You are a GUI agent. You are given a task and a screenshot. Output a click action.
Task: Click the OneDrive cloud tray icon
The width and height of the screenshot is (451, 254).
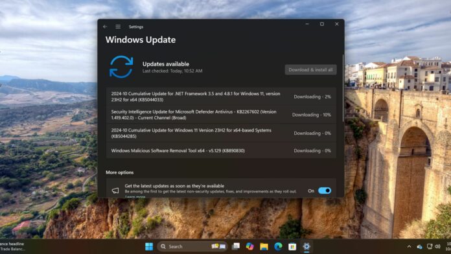[420, 246]
